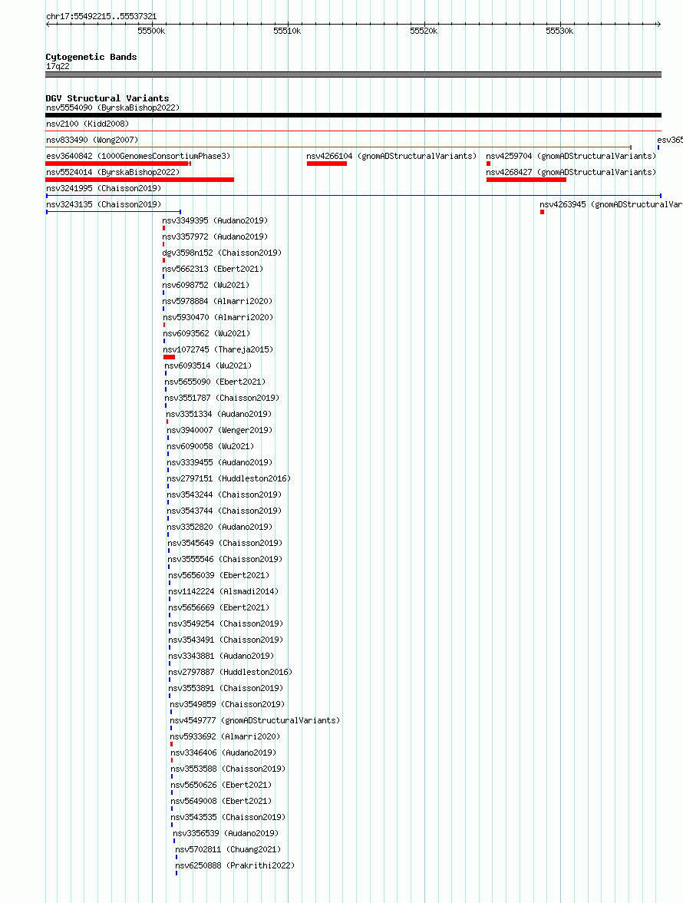Select nsv3549254 (Chaisson2019) variant
This screenshot has height=903, width=683.
[226, 623]
